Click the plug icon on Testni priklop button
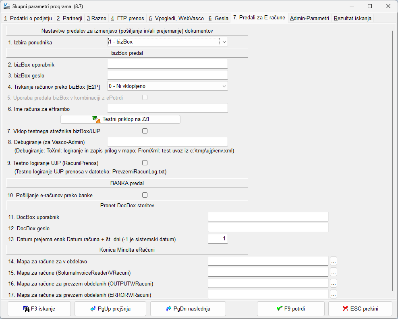 (x=96, y=119)
